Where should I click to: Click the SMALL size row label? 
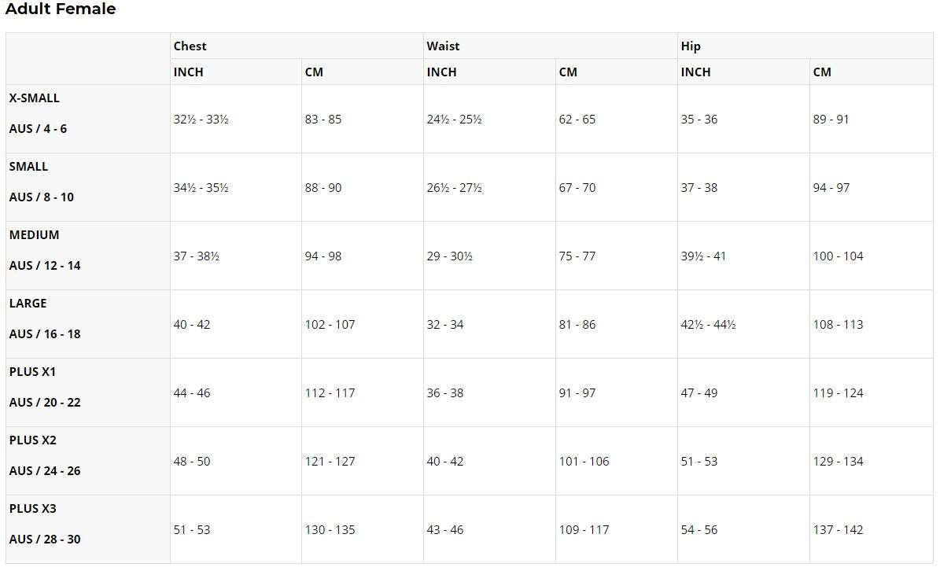[x=29, y=167]
